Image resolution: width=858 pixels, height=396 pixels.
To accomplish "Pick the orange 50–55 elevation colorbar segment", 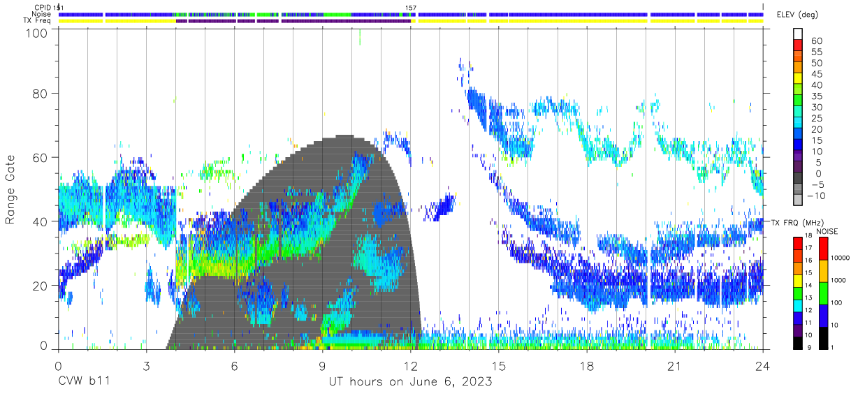I will pyautogui.click(x=797, y=57).
